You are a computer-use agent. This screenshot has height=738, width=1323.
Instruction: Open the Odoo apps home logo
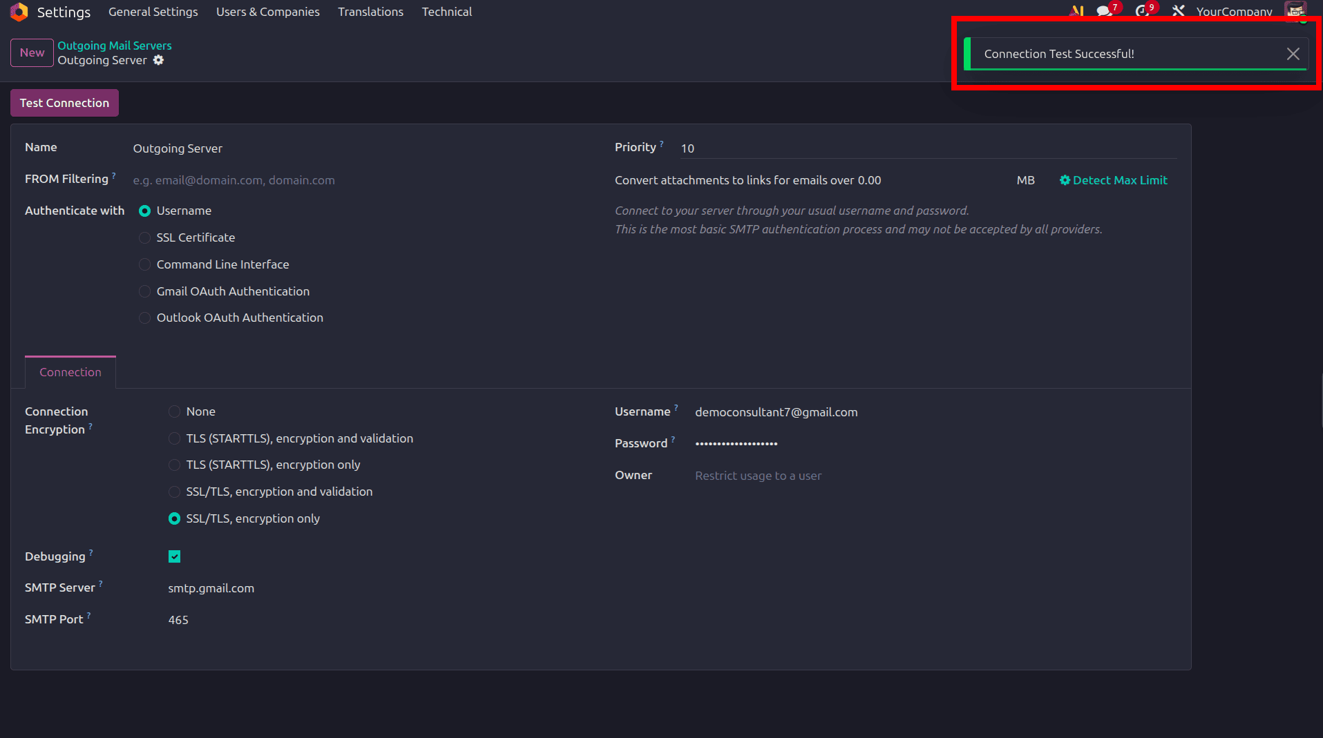pos(19,12)
